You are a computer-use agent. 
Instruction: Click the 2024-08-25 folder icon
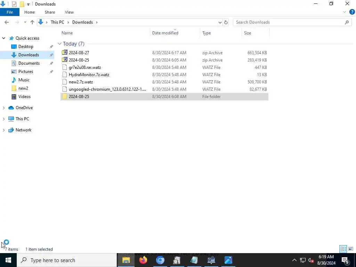(x=65, y=97)
